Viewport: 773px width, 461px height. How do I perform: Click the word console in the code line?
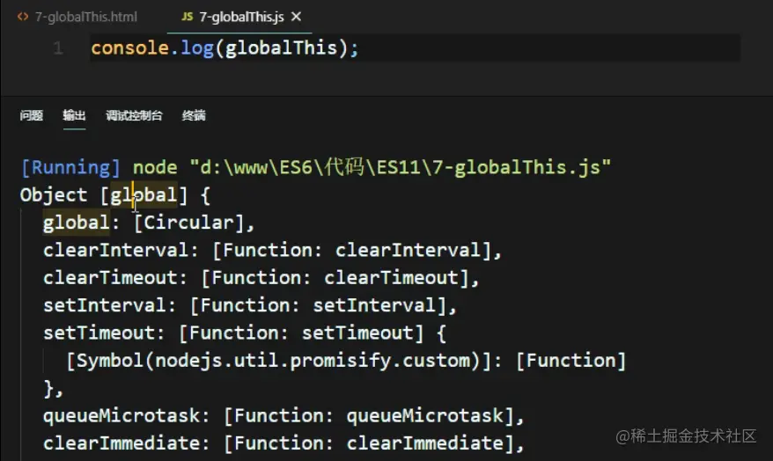(x=130, y=48)
